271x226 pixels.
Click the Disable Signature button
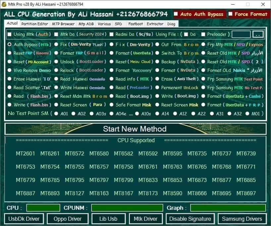point(190,219)
